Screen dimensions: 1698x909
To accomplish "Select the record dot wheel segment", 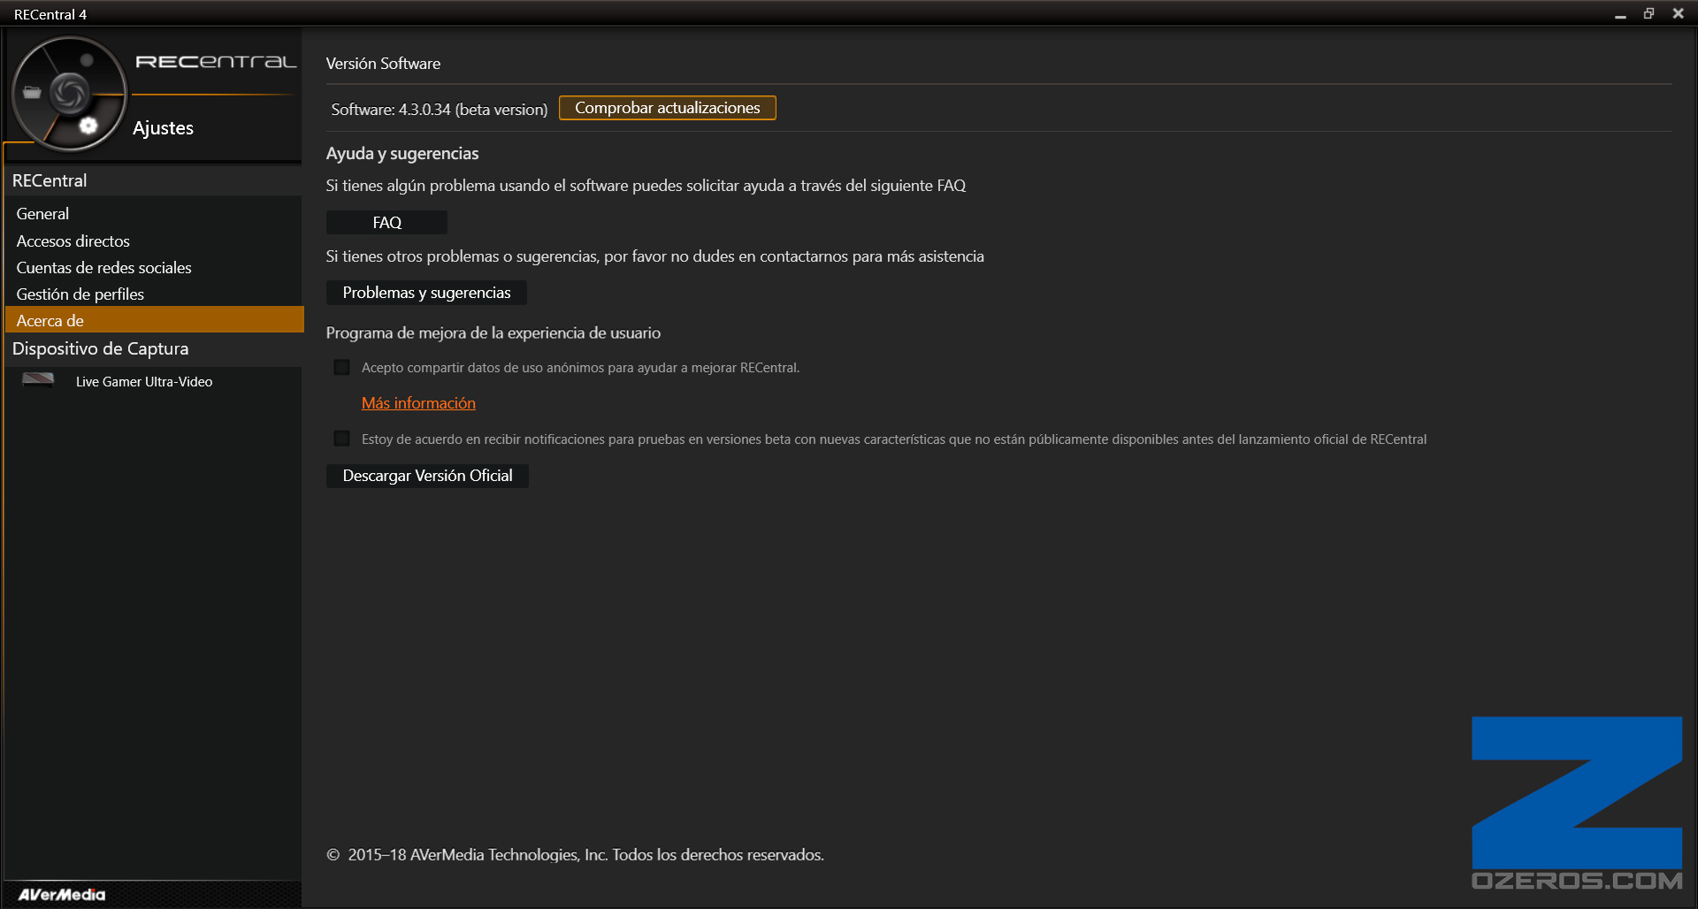I will point(87,60).
